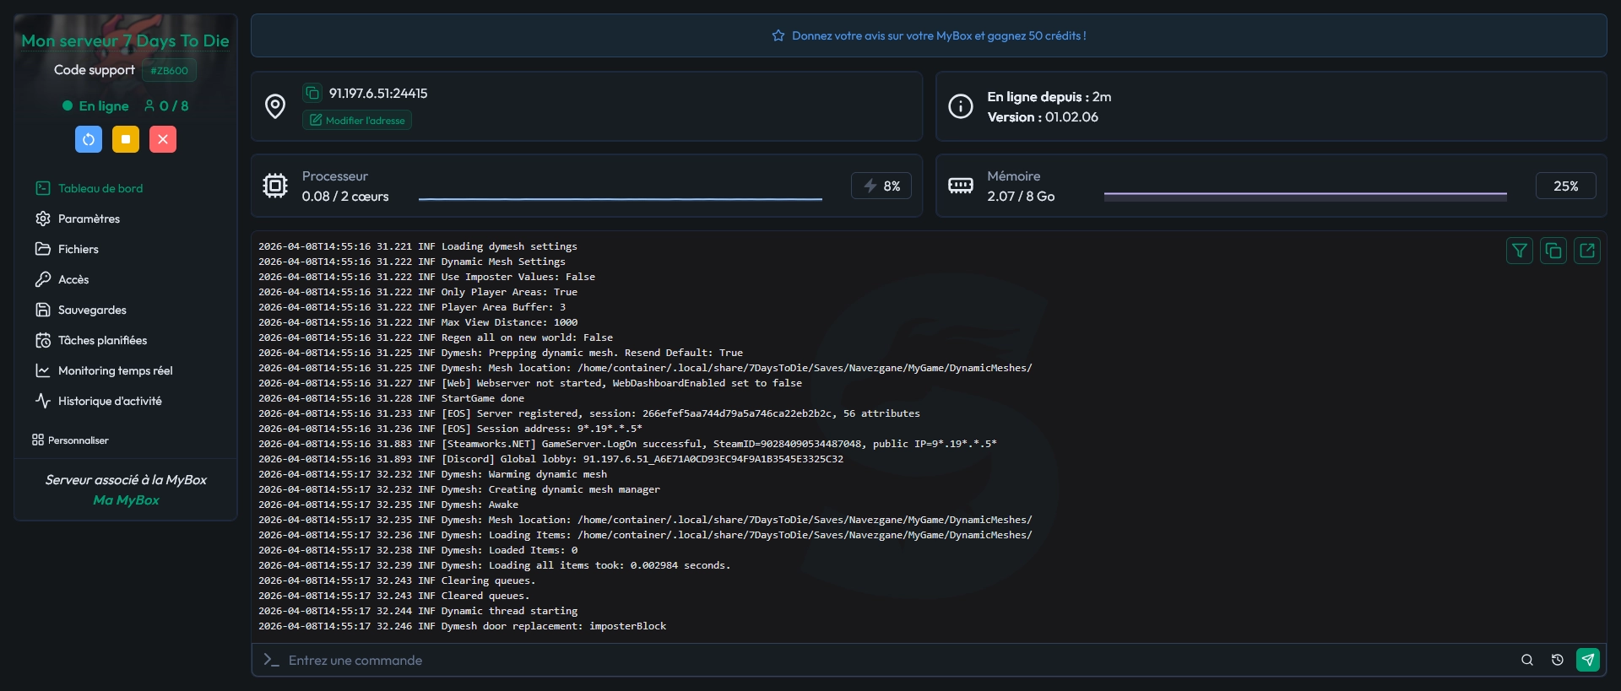The width and height of the screenshot is (1621, 691).
Task: Open command history clock icon
Action: 1557,660
